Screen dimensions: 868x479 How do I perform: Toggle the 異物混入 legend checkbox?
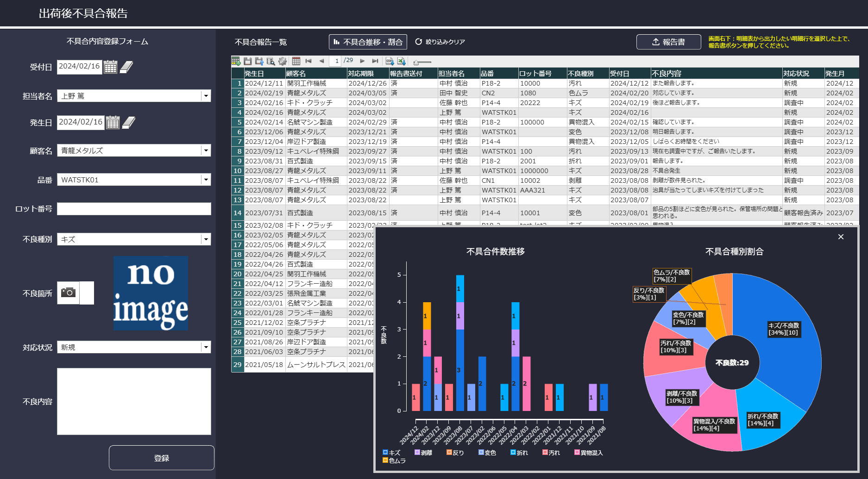[577, 452]
